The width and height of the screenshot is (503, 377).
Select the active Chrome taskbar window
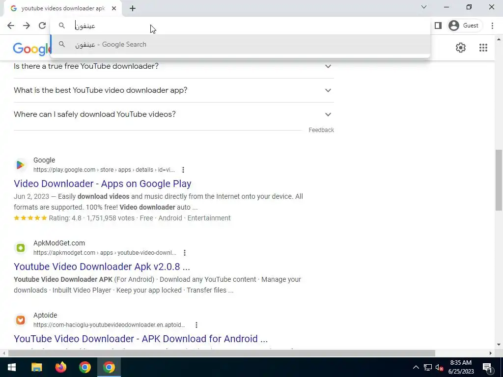click(109, 367)
